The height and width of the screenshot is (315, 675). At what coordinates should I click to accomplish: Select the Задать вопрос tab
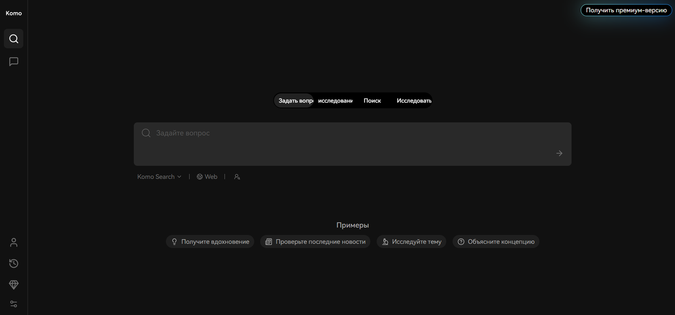click(x=295, y=101)
